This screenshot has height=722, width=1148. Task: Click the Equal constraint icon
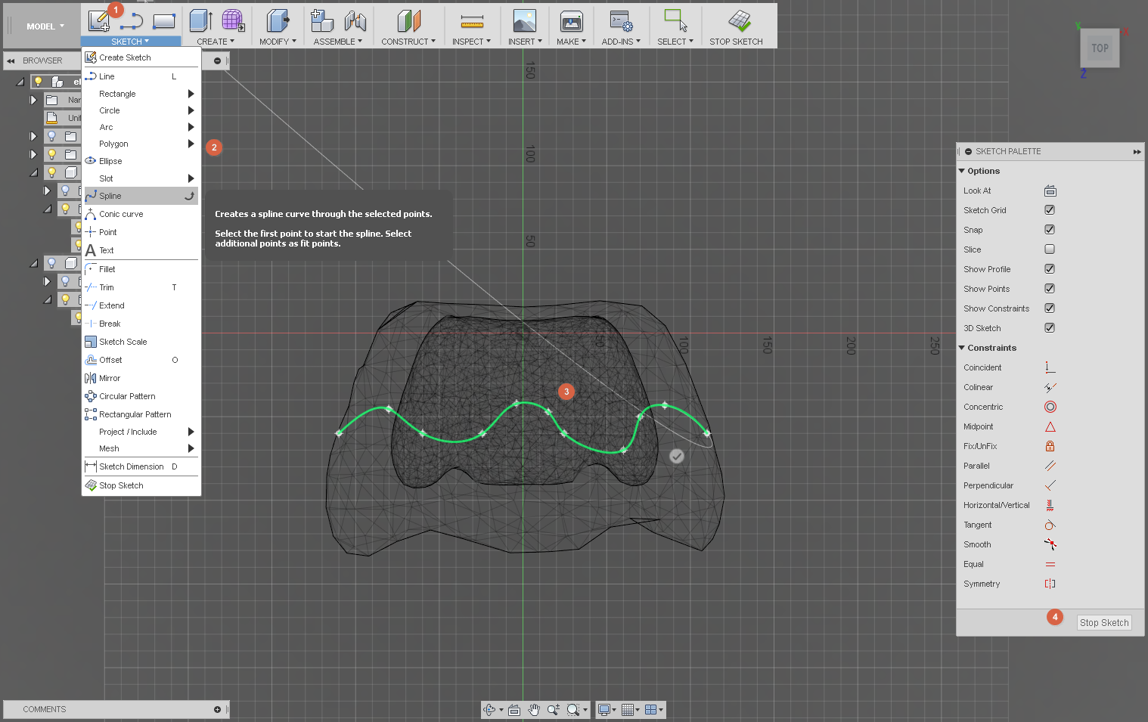pyautogui.click(x=1050, y=564)
